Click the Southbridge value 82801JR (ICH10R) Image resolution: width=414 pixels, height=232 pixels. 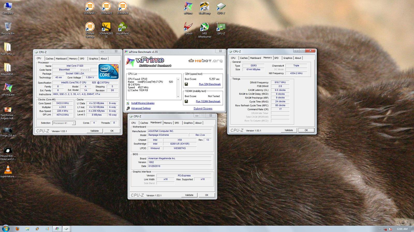[x=180, y=144]
